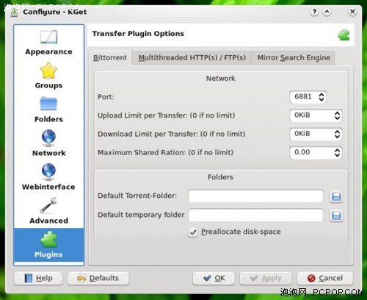Change Upload Limit per Transfer spinner

tap(337, 115)
